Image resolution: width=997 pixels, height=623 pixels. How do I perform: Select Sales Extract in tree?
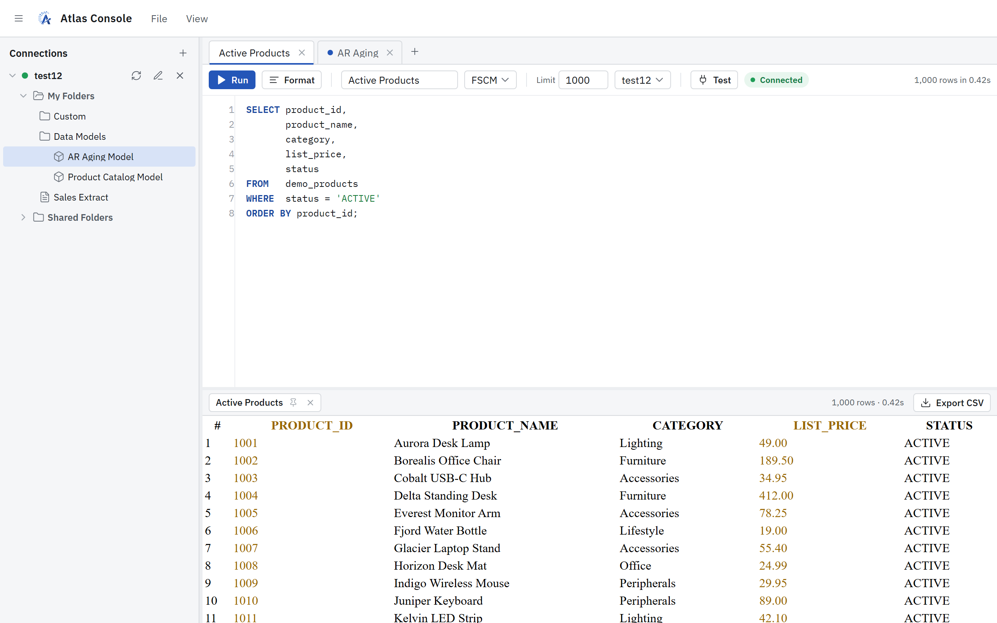tap(99, 197)
